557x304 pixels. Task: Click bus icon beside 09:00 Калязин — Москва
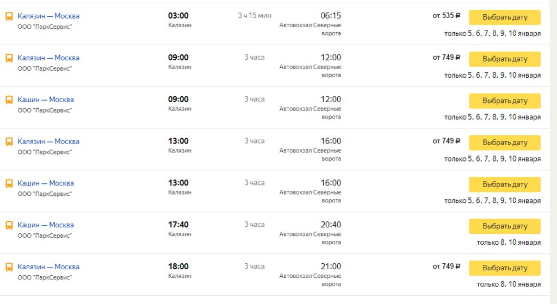[x=9, y=58]
